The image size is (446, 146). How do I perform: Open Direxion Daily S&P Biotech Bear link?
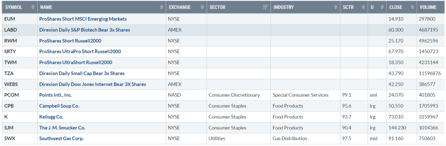click(85, 30)
